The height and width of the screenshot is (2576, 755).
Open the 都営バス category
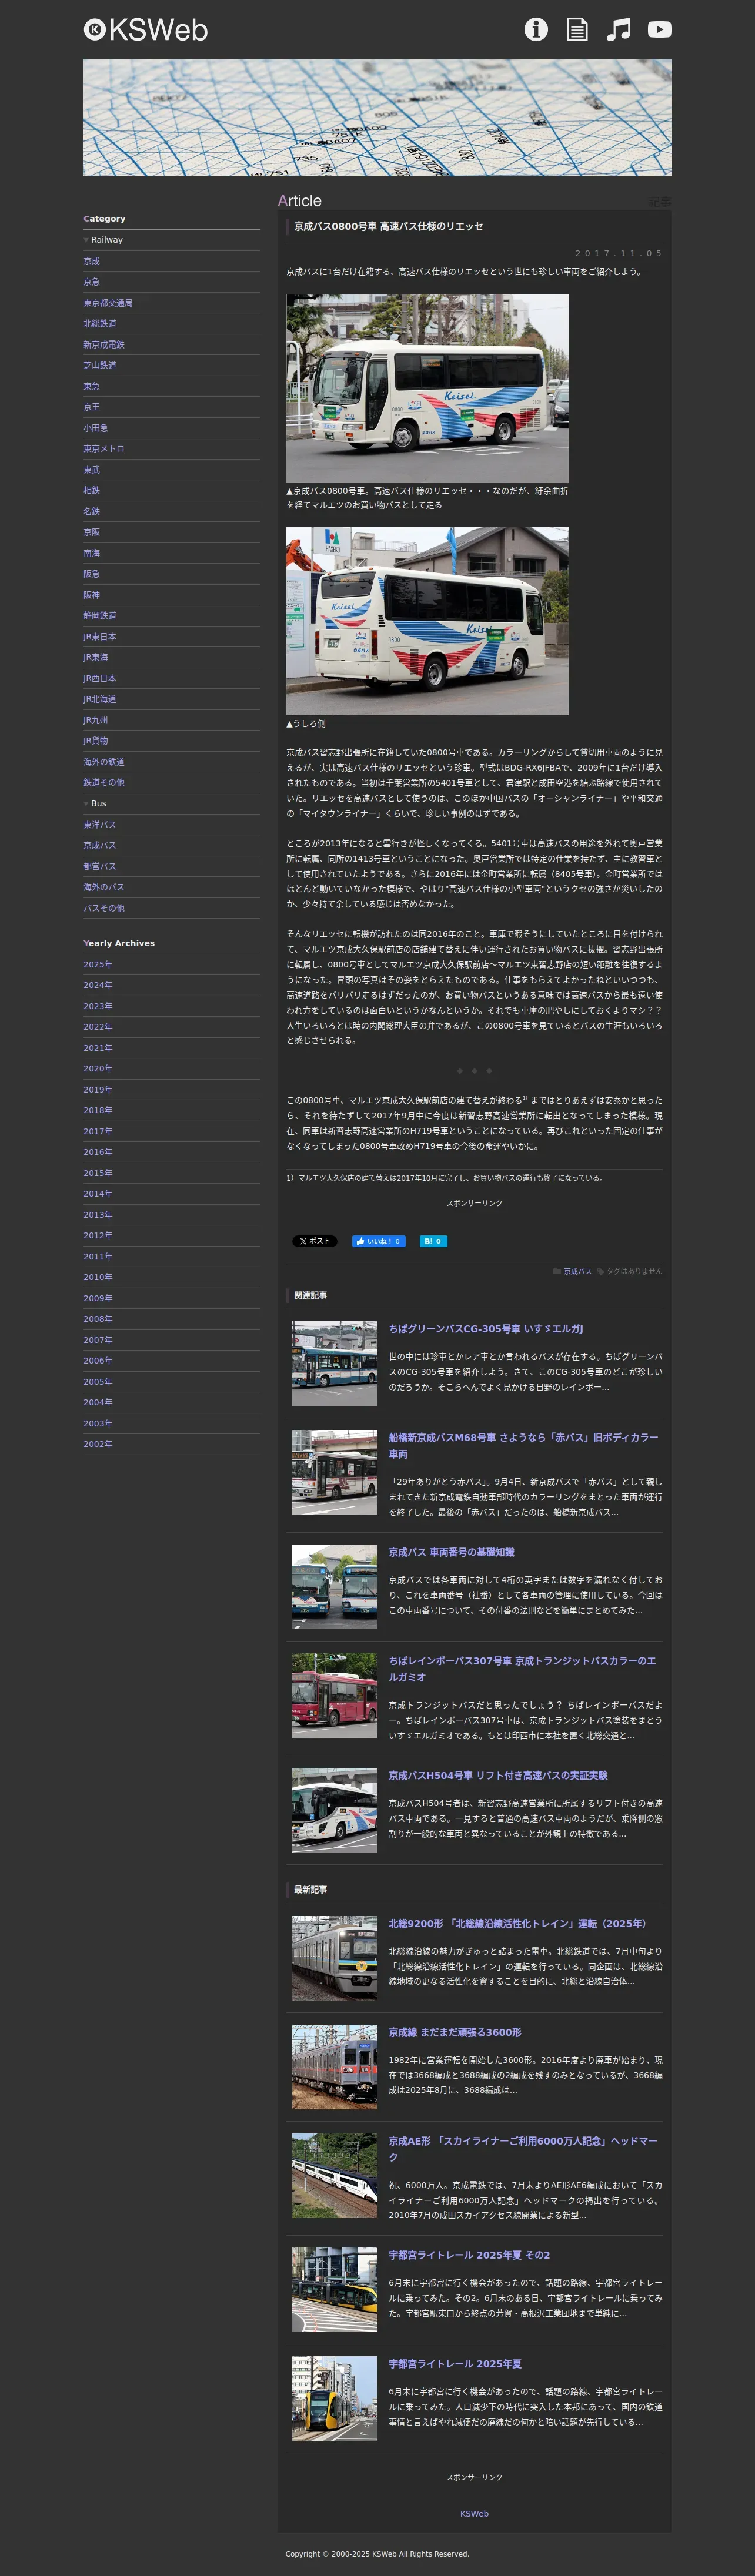pos(100,866)
